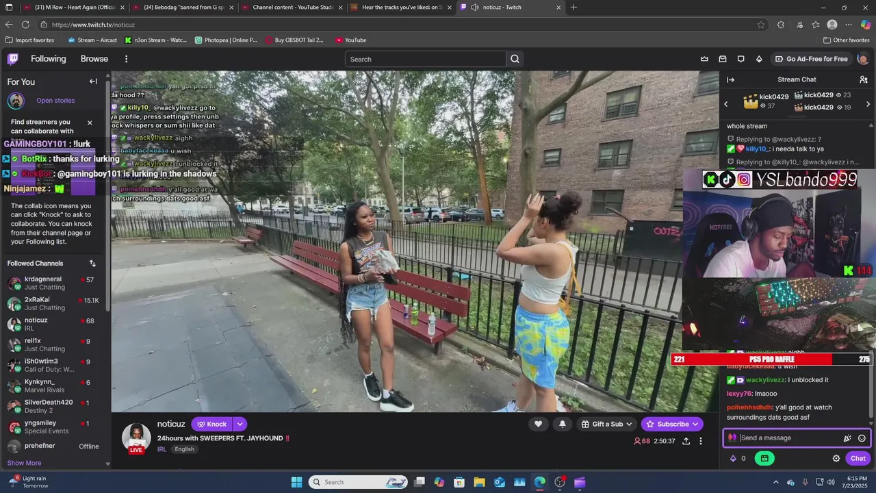
Task: Open SilverDeath420 channel in sidebar
Action: pyautogui.click(x=55, y=407)
